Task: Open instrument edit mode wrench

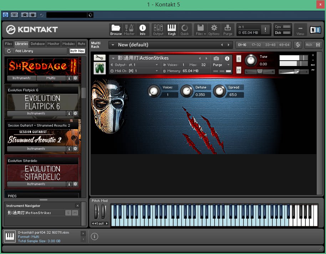Action: pyautogui.click(x=100, y=58)
